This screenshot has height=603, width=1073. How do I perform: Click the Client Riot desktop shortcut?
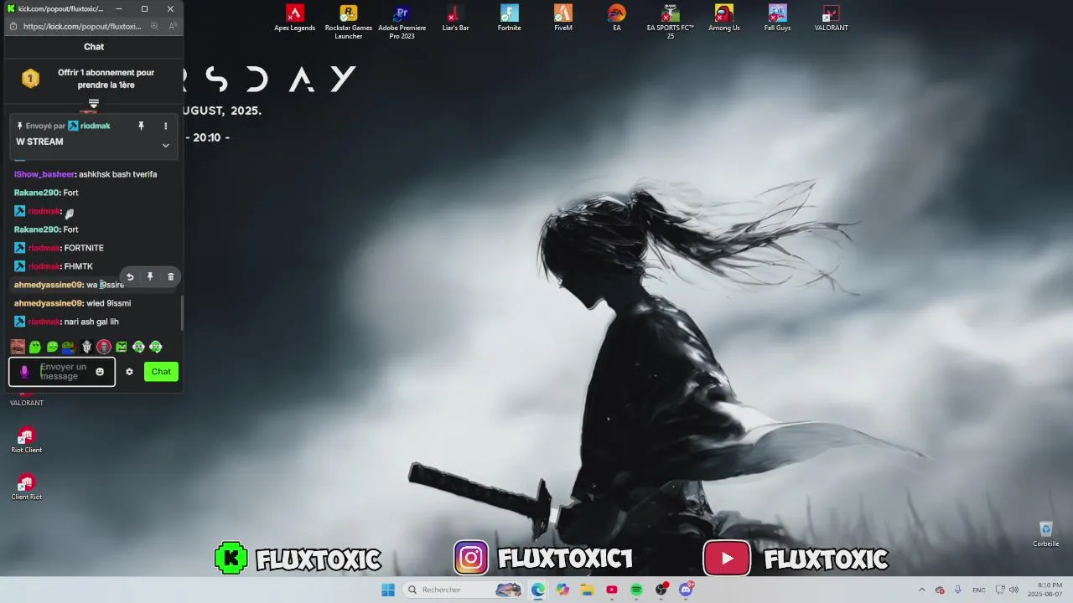(26, 487)
